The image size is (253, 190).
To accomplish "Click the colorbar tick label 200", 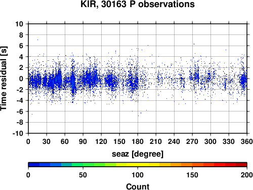I will pos(247,175).
